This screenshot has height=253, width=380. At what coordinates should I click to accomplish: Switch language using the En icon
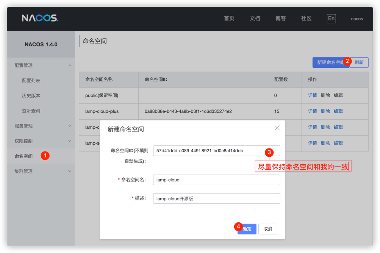click(x=331, y=19)
